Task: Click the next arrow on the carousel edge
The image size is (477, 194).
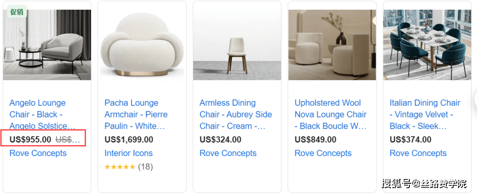Action: coord(475,98)
